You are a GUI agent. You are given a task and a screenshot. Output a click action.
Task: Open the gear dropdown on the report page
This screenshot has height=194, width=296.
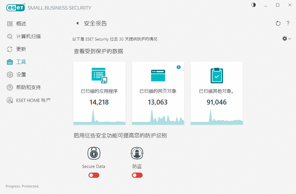(x=286, y=38)
